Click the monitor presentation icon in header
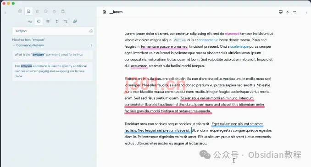This screenshot has height=167, width=311. 280,12
